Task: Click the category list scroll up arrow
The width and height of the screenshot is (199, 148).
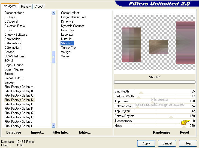Action: pos(53,13)
